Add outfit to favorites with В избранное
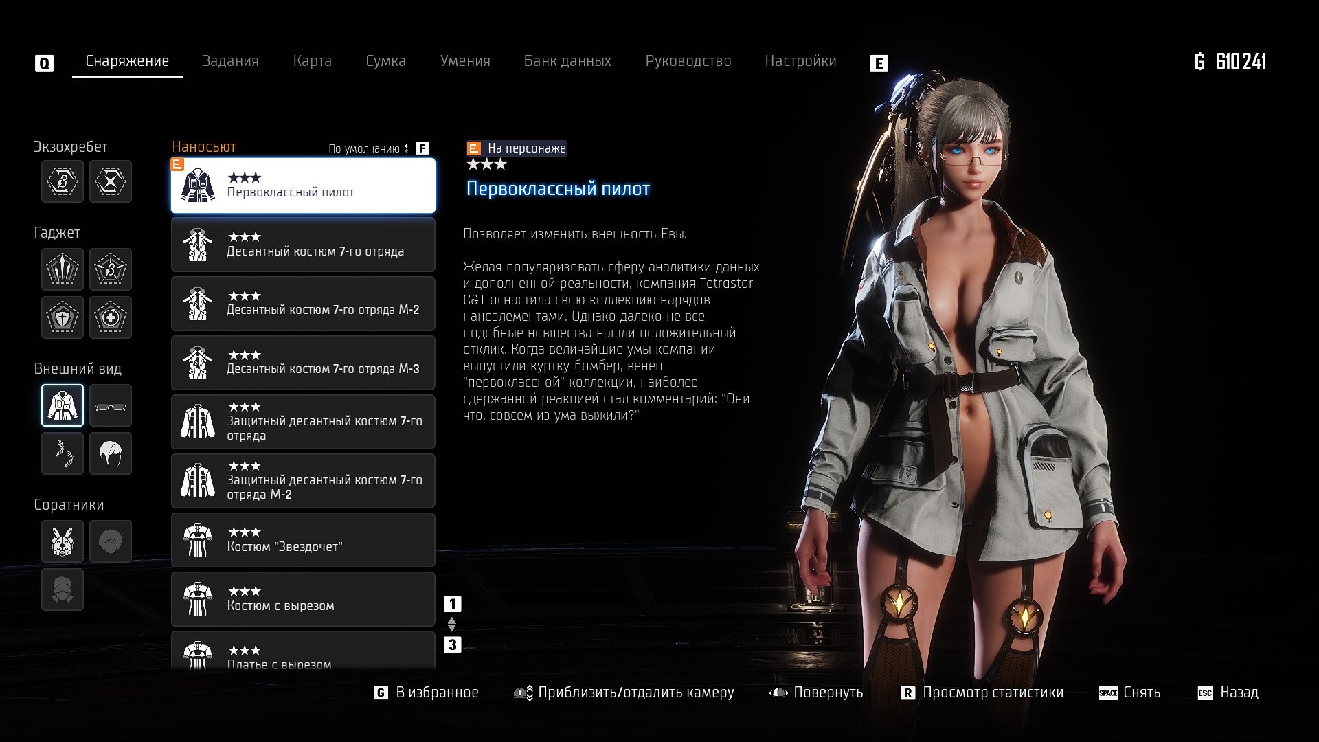This screenshot has height=742, width=1319. click(426, 693)
